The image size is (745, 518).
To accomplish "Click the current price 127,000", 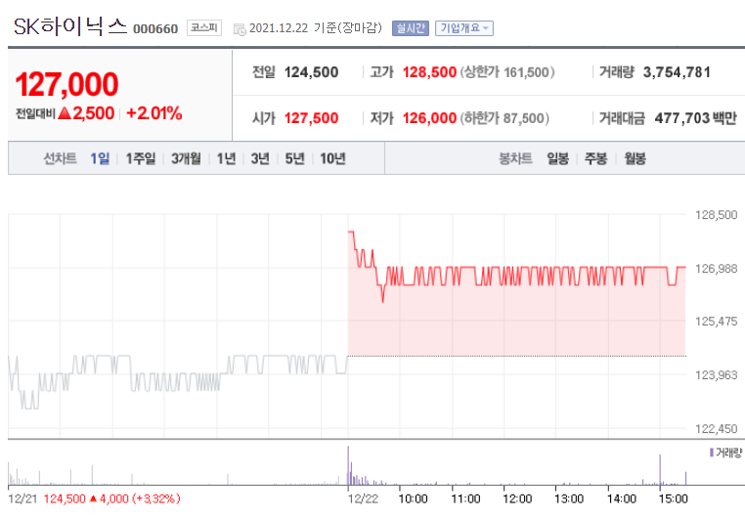I will click(x=67, y=84).
